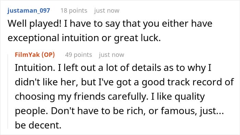Open the "just now" timestamp on FilmYak's reply
Viewport: 240px width, 135px height.
pyautogui.click(x=111, y=55)
